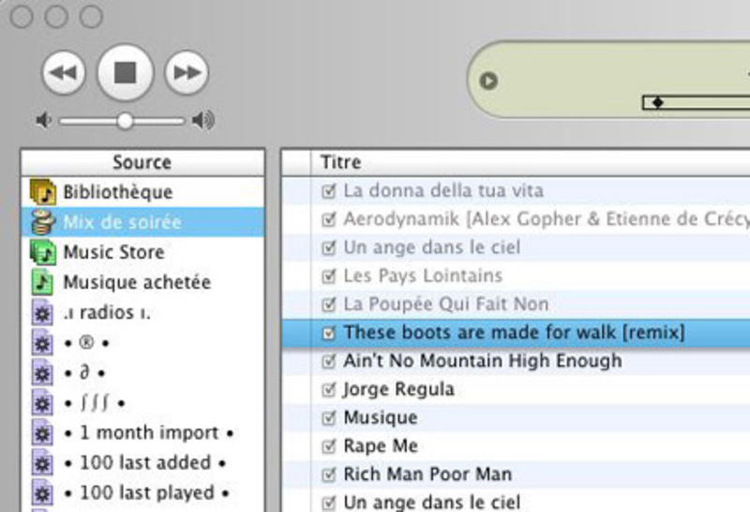The width and height of the screenshot is (750, 512).
Task: Open the Musique achetée playlist
Action: point(142,282)
